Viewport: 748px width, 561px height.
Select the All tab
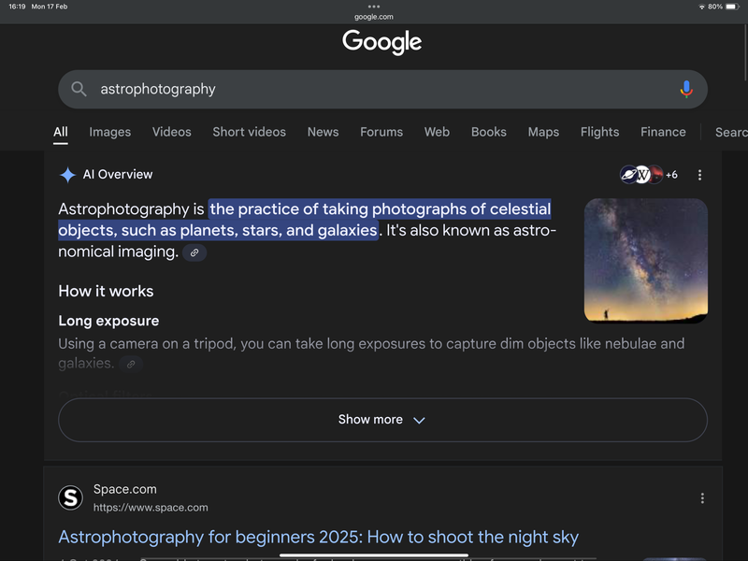coord(61,132)
